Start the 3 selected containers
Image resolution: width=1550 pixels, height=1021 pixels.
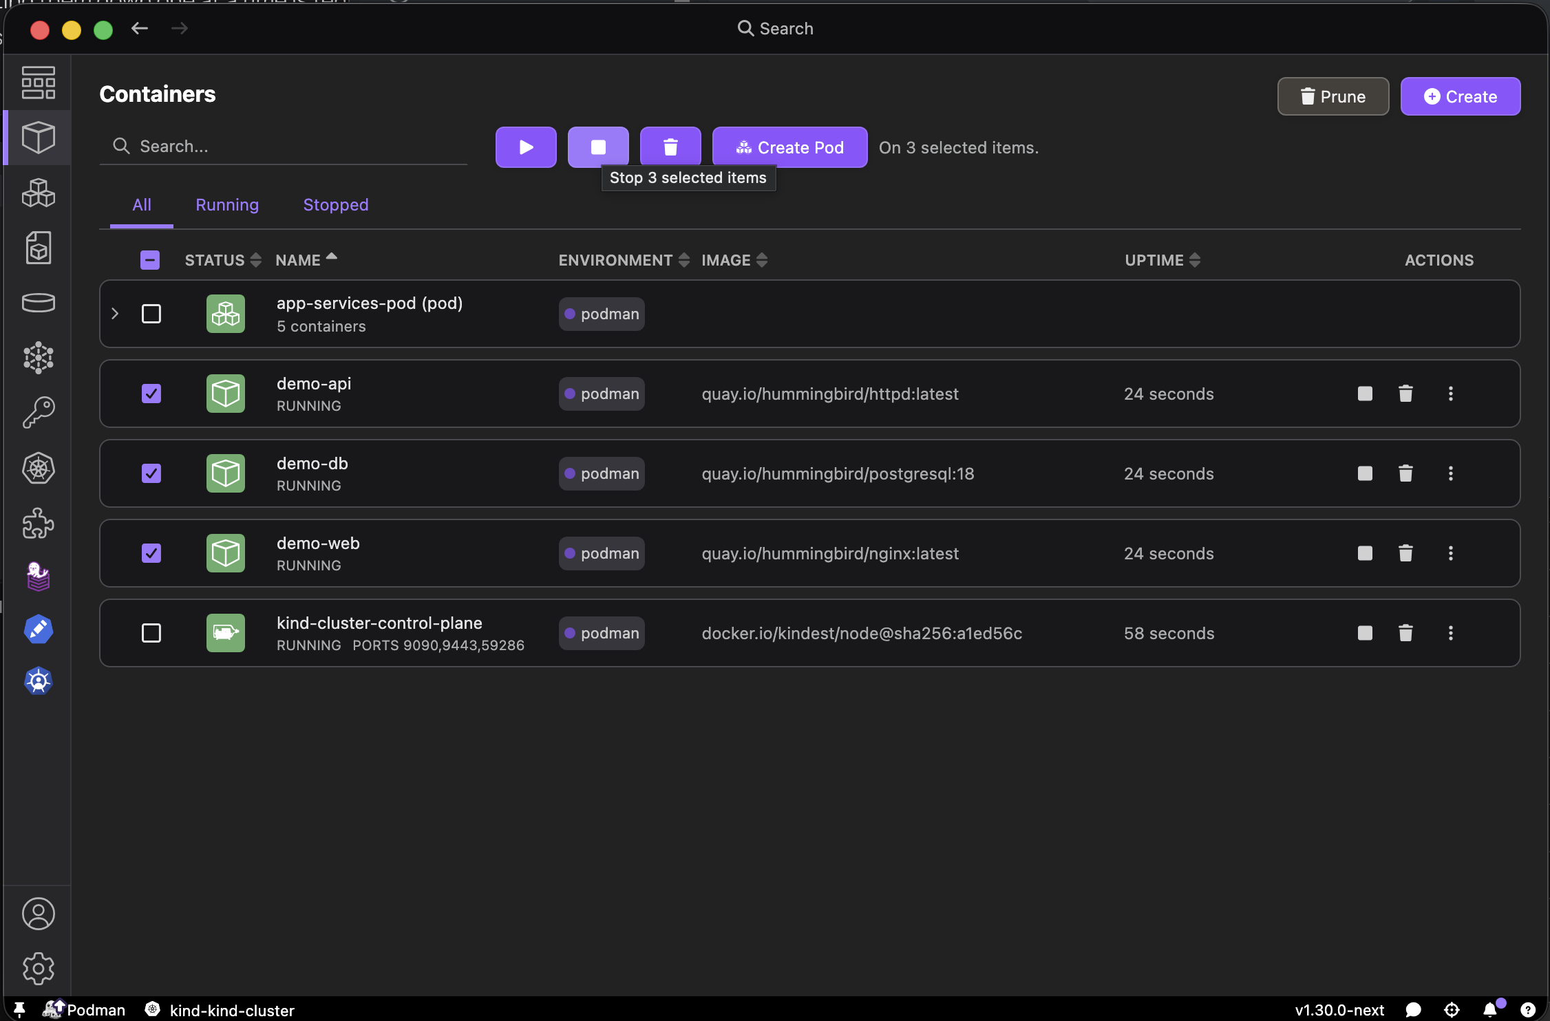point(526,147)
